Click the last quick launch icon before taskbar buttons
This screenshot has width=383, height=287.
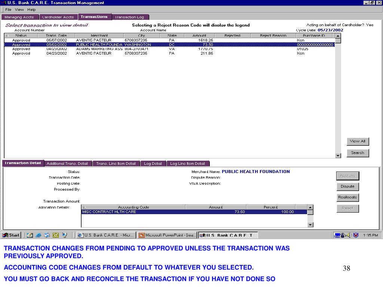coord(64,235)
